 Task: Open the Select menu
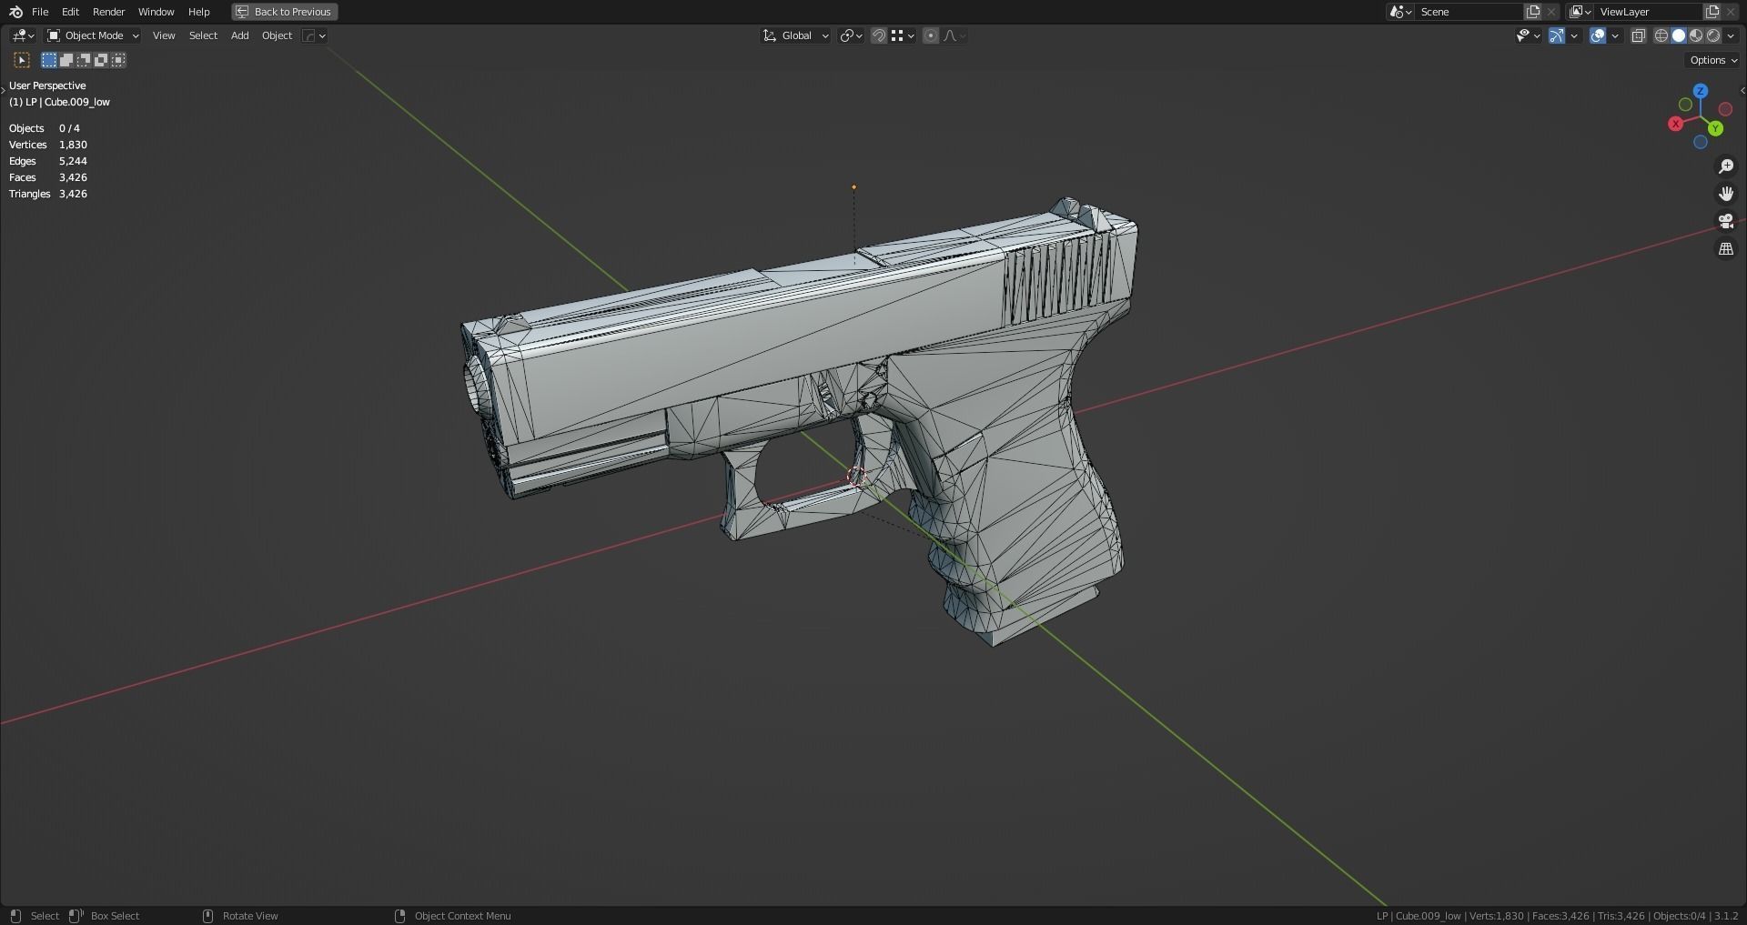[202, 35]
